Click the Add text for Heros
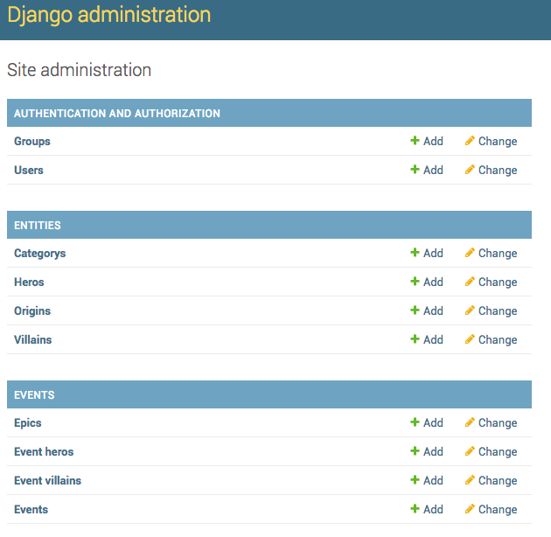Viewport: 551px width, 537px height. click(x=433, y=282)
